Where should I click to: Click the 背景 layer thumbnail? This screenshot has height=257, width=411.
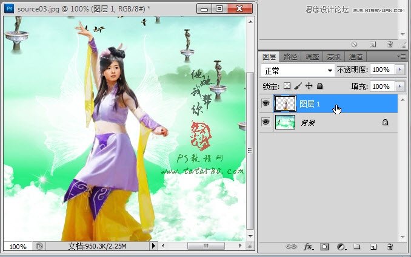click(x=285, y=122)
